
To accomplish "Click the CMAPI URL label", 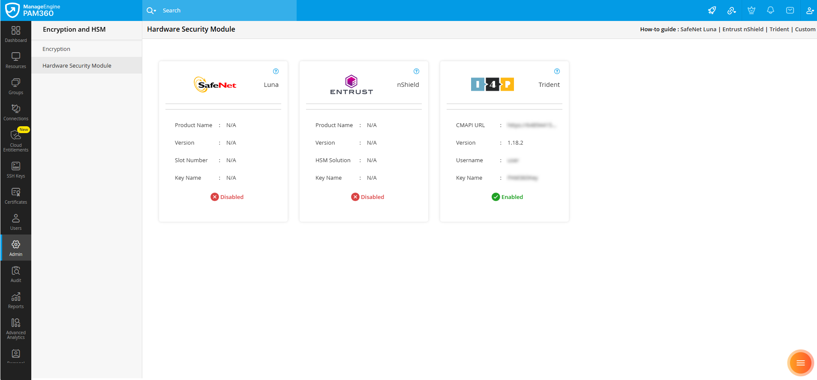I will 470,125.
